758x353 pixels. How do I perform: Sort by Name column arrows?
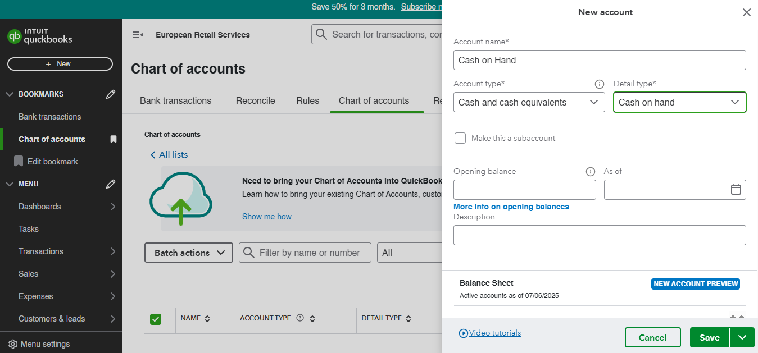(207, 319)
